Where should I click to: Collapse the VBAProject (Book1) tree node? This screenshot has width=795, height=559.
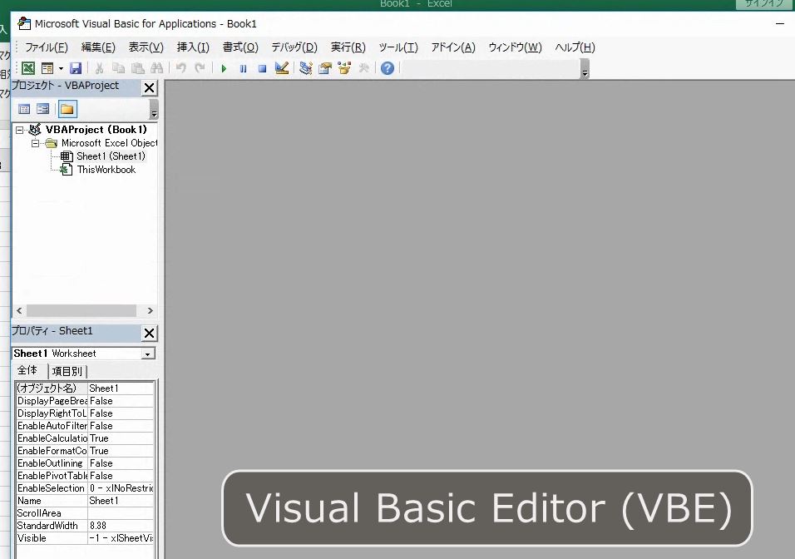19,130
